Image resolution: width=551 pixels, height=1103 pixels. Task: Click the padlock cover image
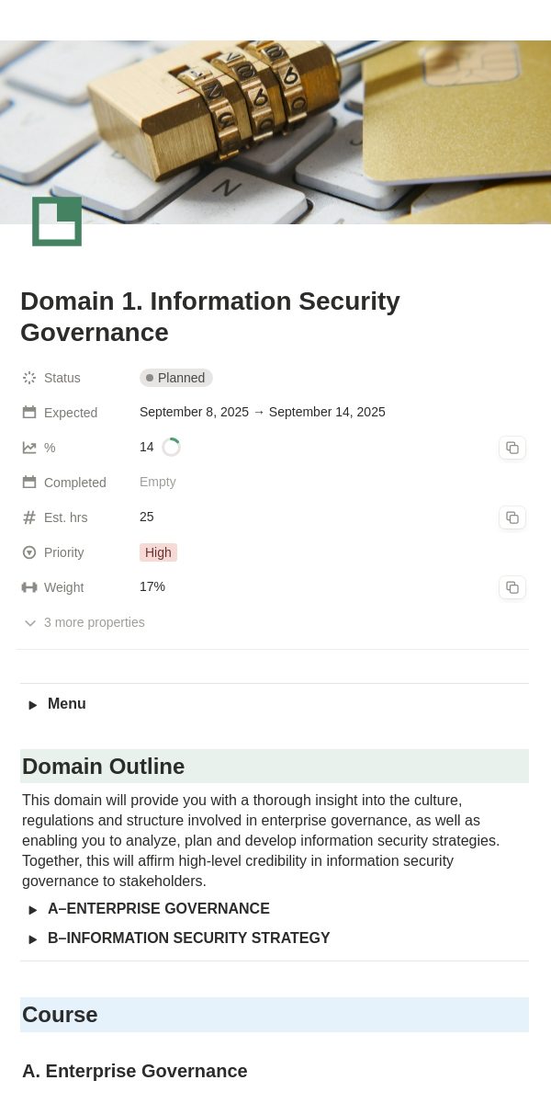click(275, 131)
